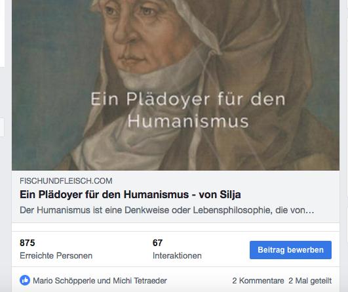The height and width of the screenshot is (292, 348).
Task: Click the Beitrag bewerben button
Action: pos(290,250)
